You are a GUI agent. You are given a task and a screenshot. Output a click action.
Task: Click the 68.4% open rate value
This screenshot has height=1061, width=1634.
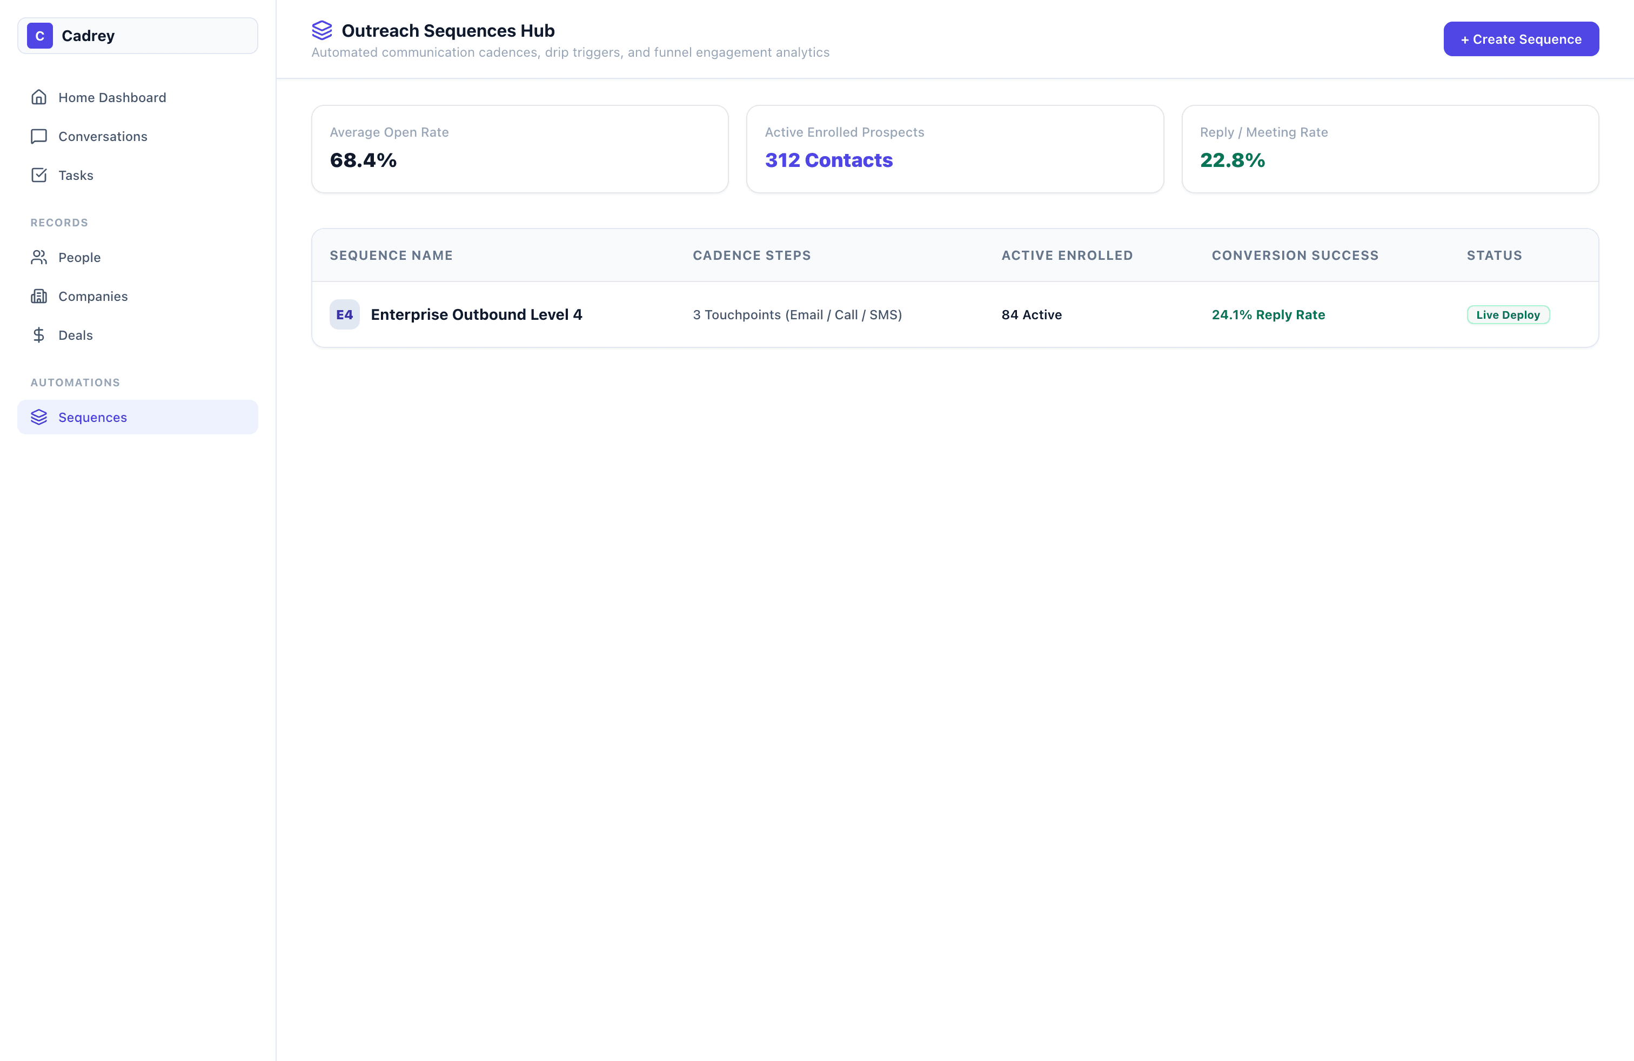(x=363, y=160)
